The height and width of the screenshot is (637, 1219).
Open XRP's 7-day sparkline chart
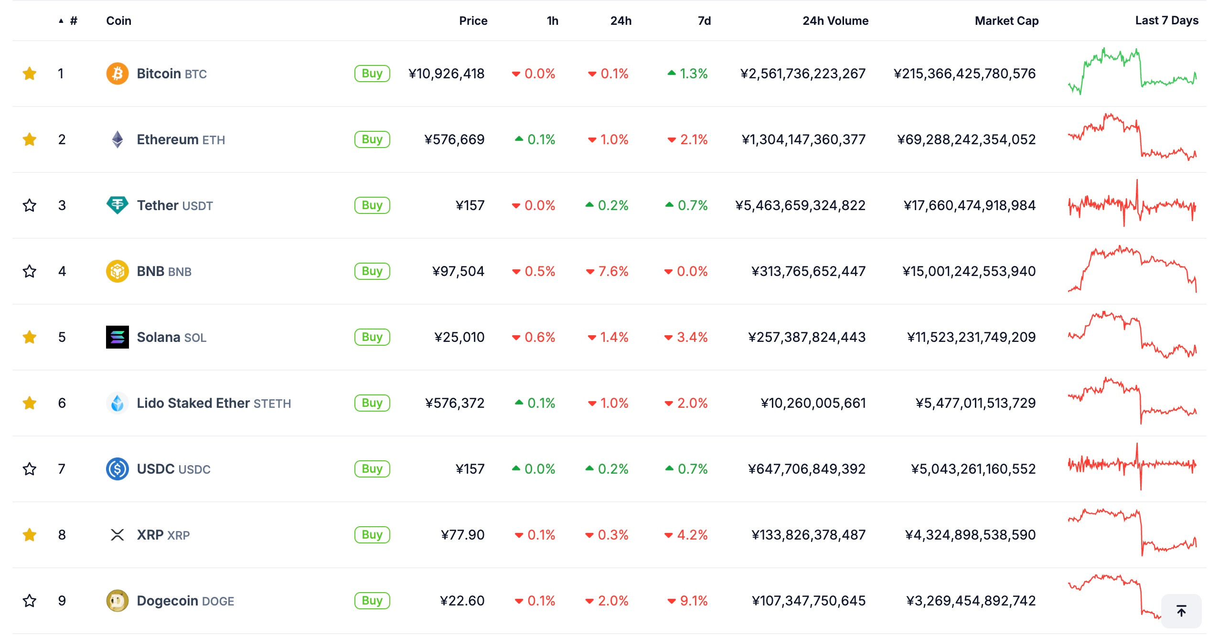1132,532
